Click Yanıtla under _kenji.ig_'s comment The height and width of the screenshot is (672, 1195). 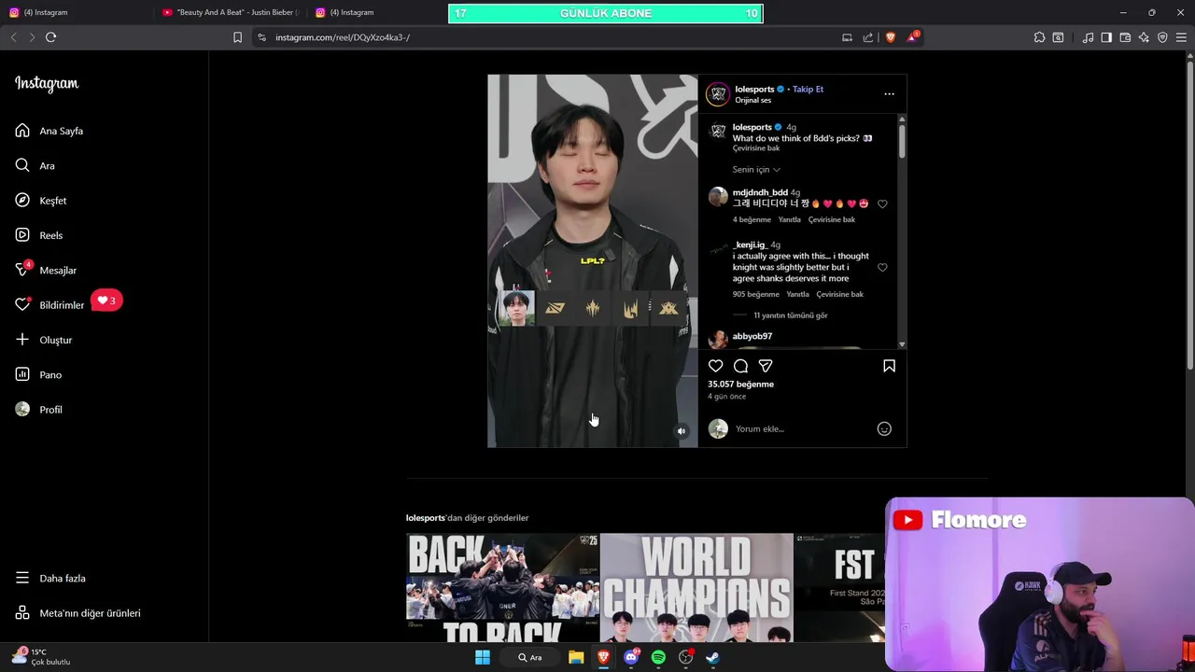[797, 294]
